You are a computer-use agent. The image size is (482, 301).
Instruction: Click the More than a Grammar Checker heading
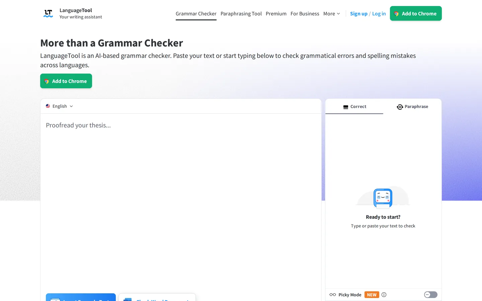coord(111,43)
